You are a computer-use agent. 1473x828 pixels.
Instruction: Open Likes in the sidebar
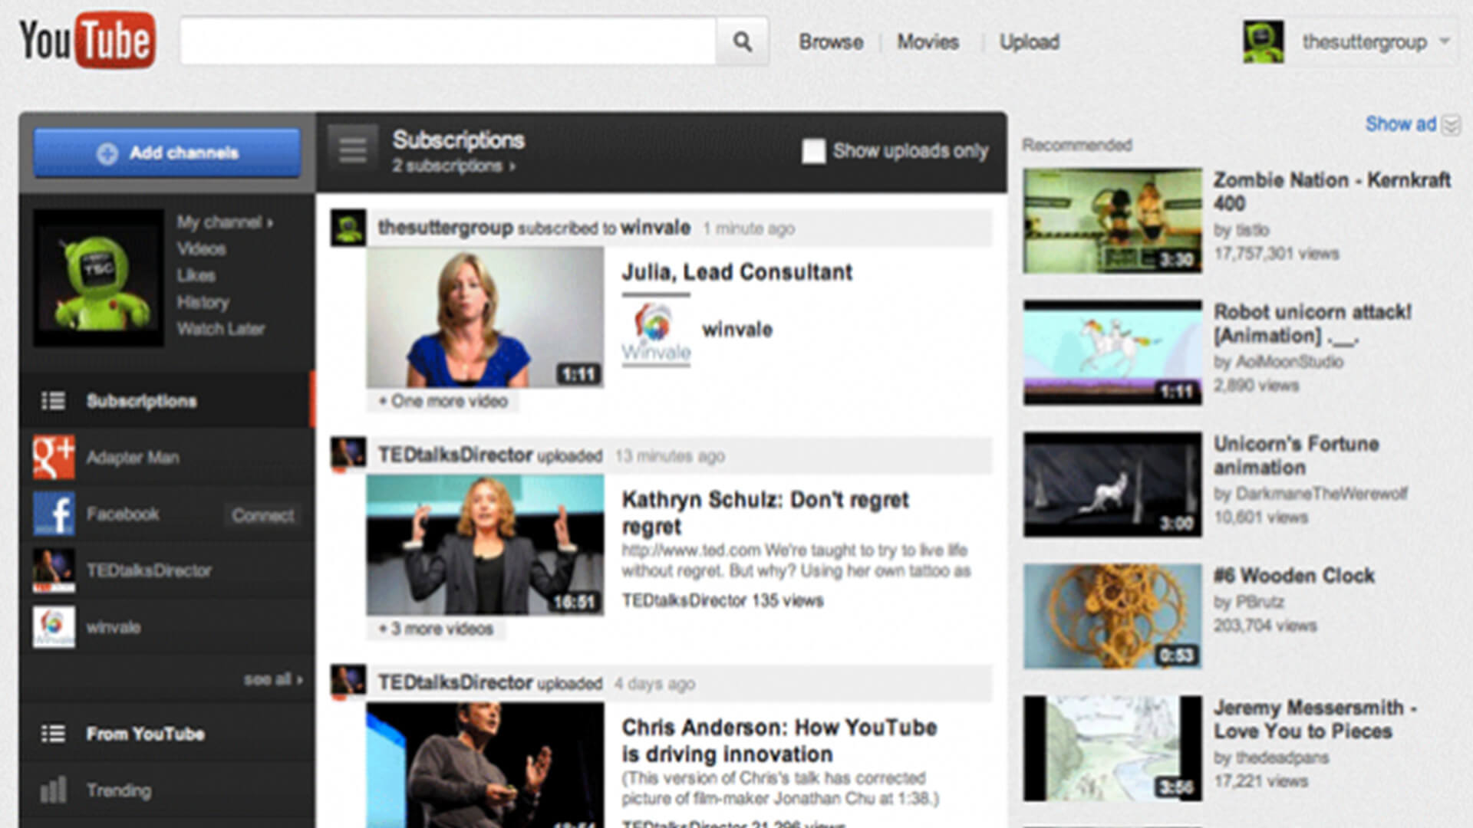[x=196, y=275]
